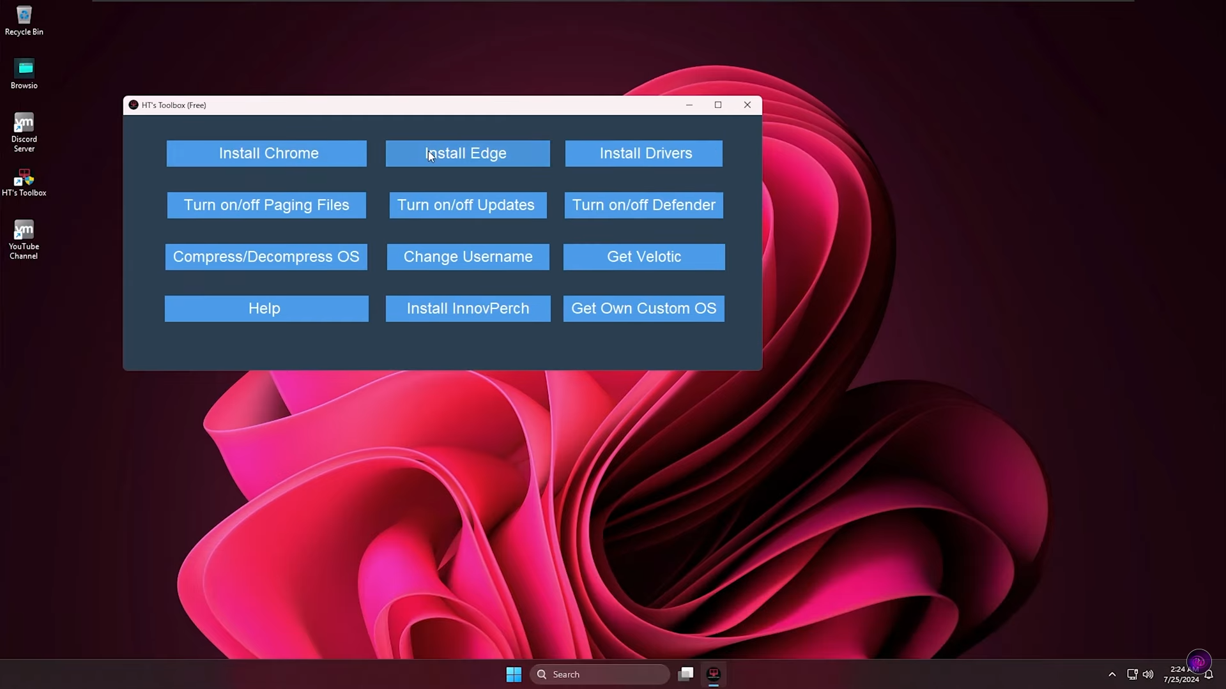
Task: Toggle the Turn on/off Defender option
Action: click(x=643, y=205)
